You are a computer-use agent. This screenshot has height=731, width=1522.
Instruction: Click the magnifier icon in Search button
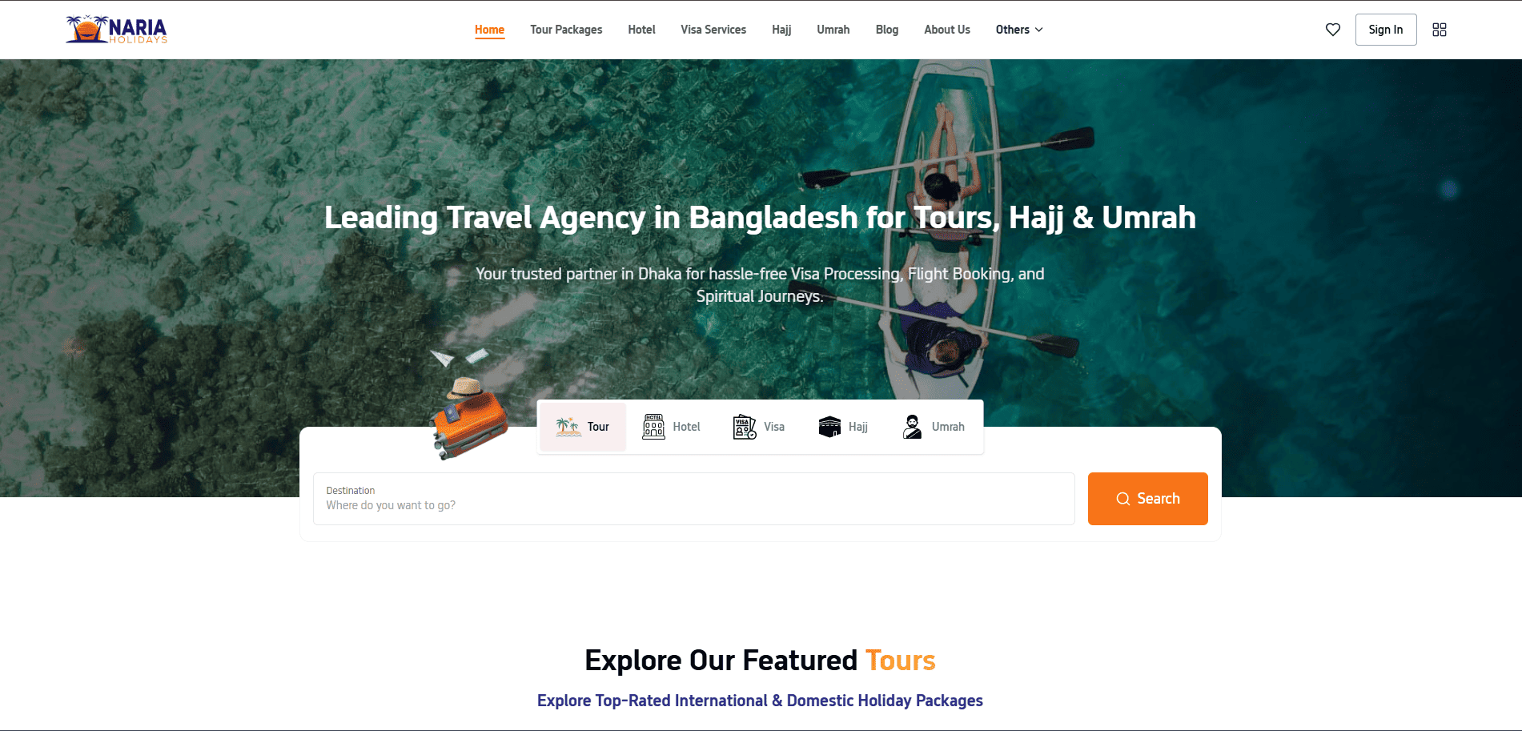coord(1123,499)
